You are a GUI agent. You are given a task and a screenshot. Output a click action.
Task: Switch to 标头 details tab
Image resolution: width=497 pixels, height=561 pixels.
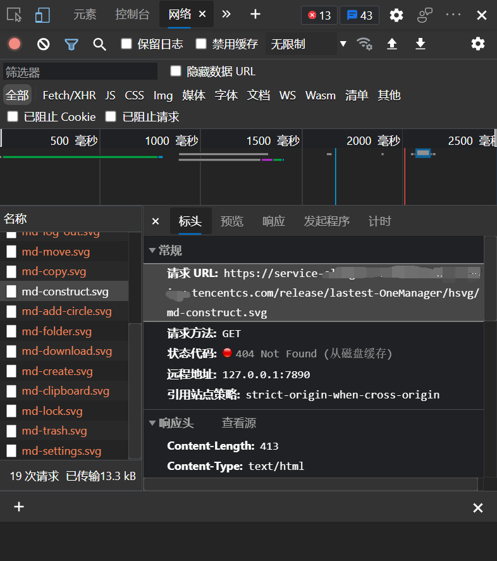point(190,221)
